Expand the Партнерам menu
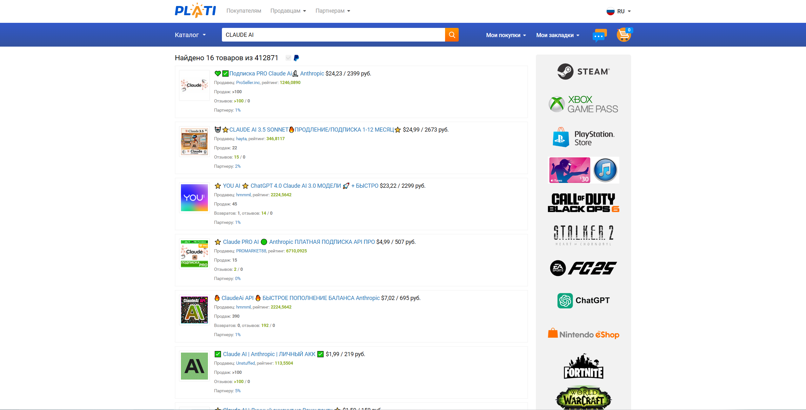Screen dimensions: 806x410 click(x=333, y=11)
